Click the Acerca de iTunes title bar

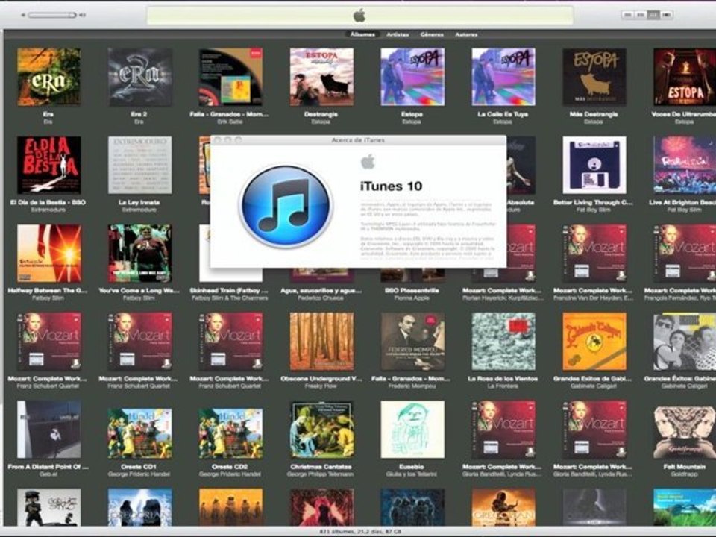(358, 140)
